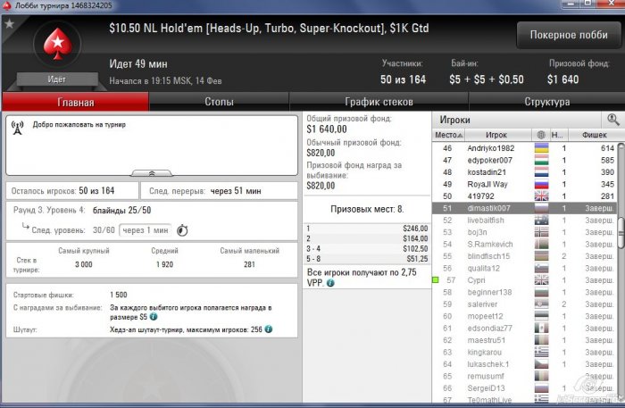Click the Czech flag next to lukaschek.1
Viewport: 625px width, 408px height.
541,363
